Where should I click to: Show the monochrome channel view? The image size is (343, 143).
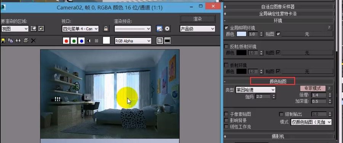tap(89, 41)
